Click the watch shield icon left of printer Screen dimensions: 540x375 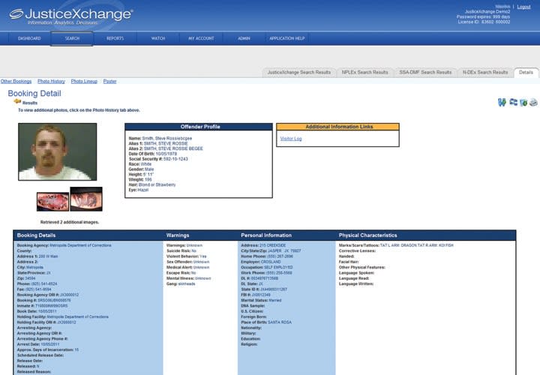[523, 102]
